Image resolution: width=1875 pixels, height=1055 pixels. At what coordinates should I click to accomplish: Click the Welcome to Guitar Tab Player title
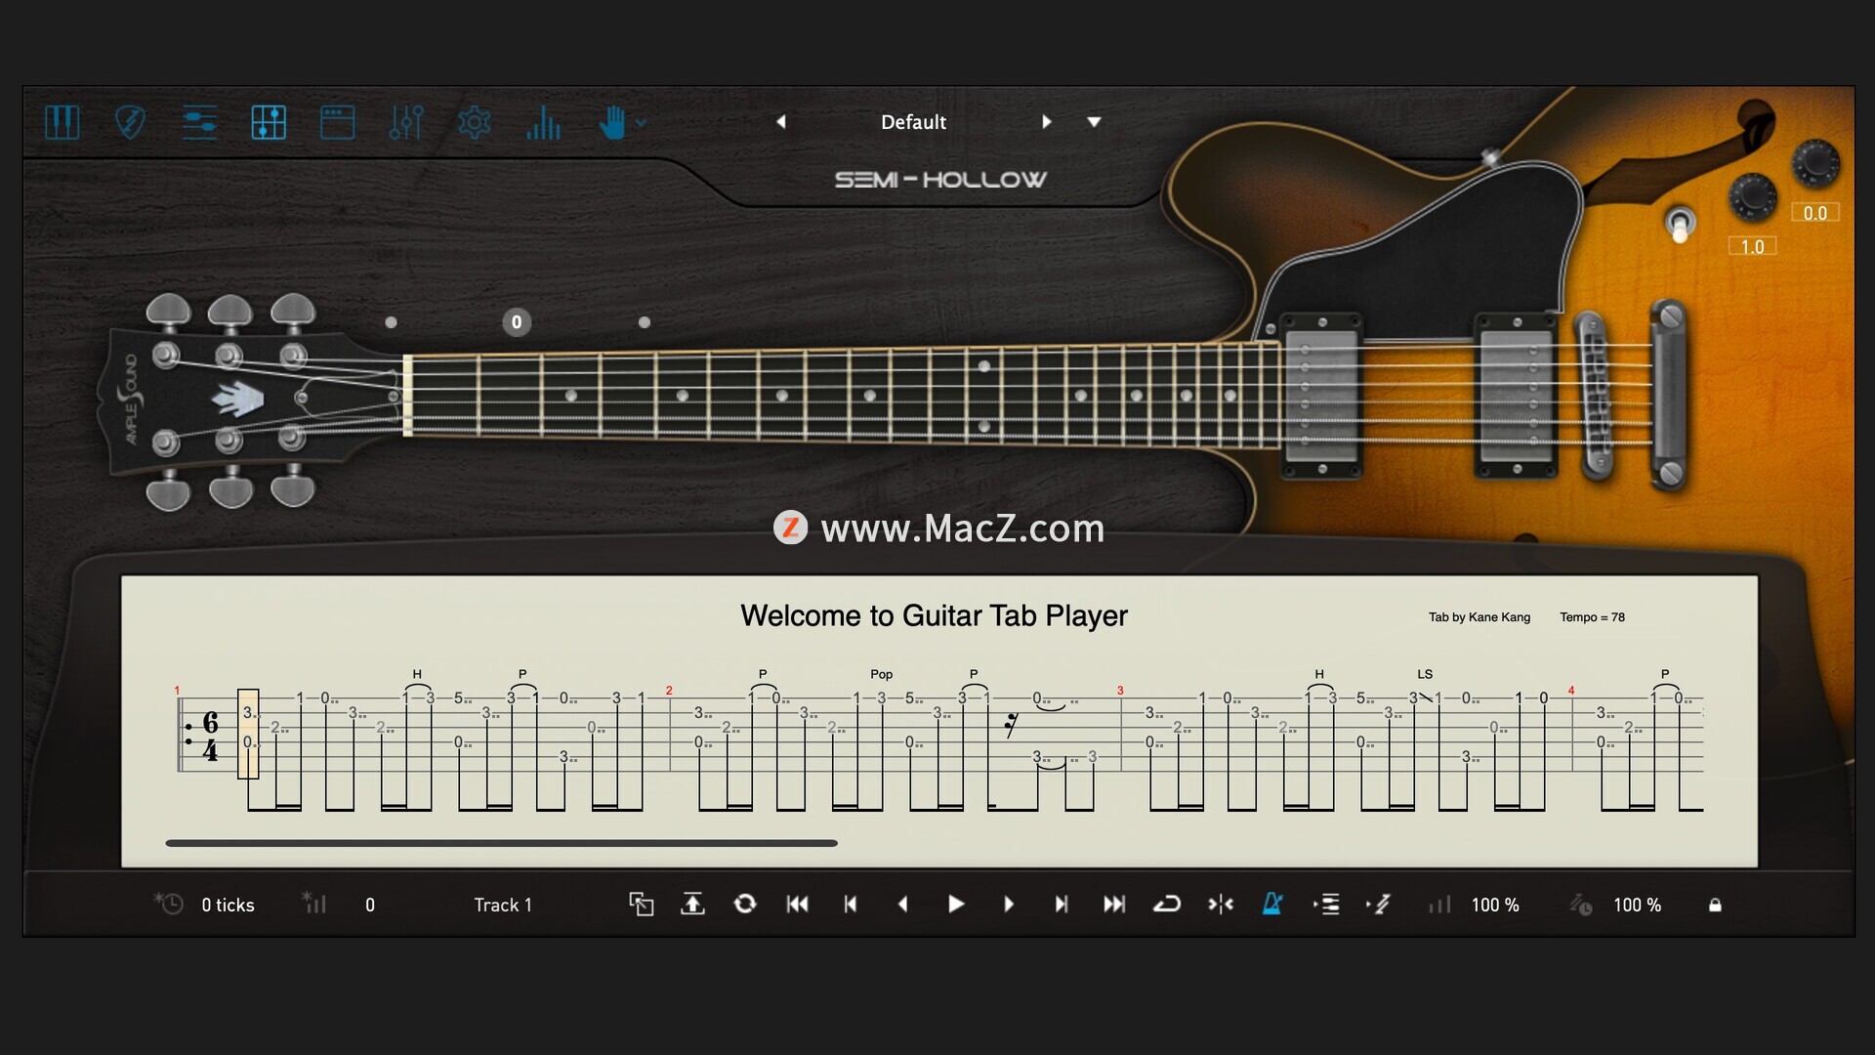pyautogui.click(x=934, y=615)
